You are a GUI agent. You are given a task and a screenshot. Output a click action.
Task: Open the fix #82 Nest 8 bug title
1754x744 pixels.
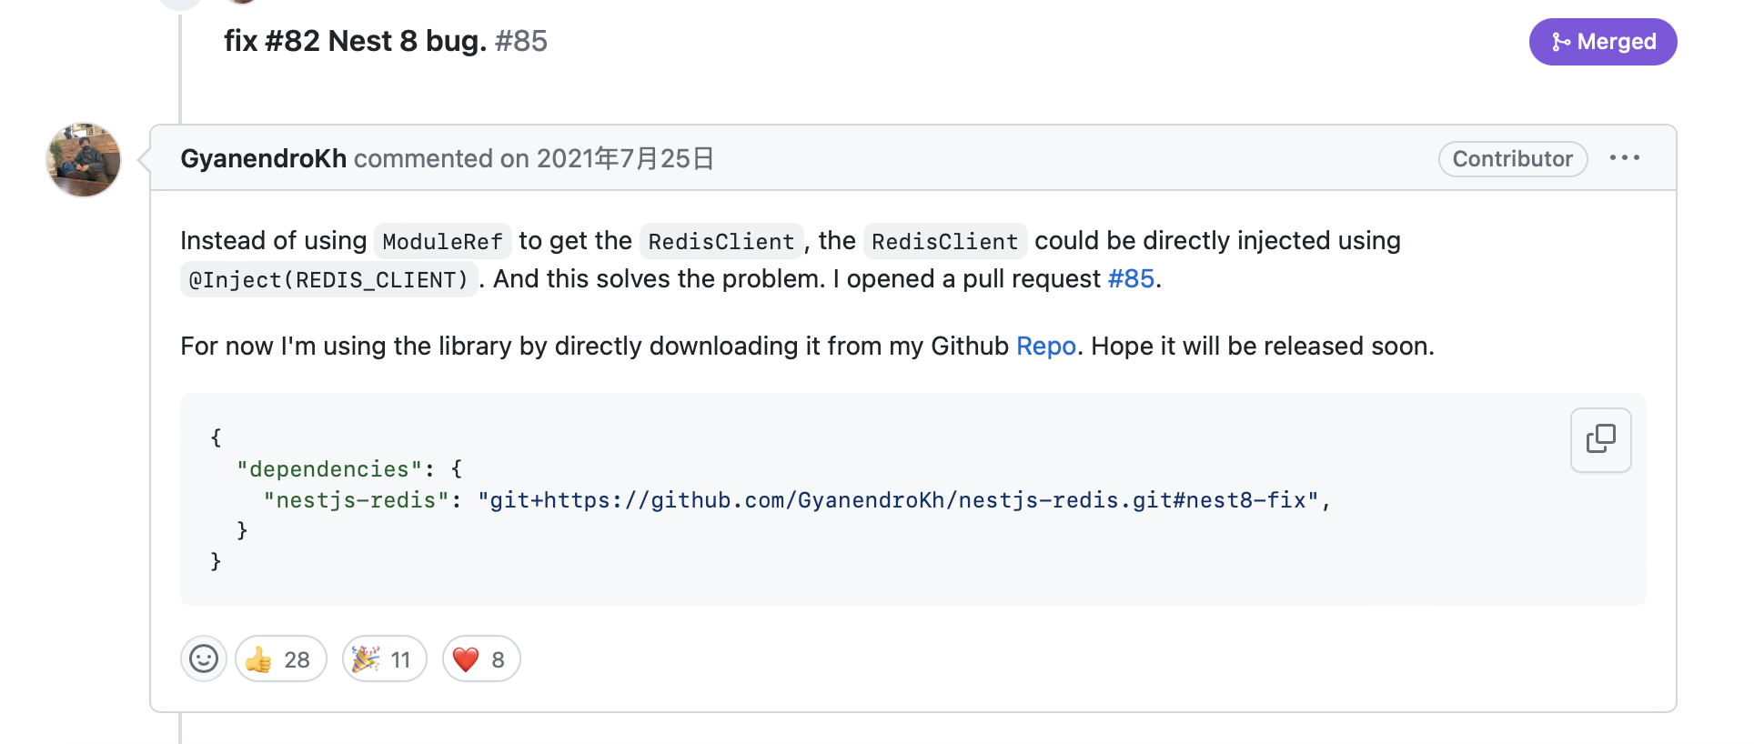[355, 41]
